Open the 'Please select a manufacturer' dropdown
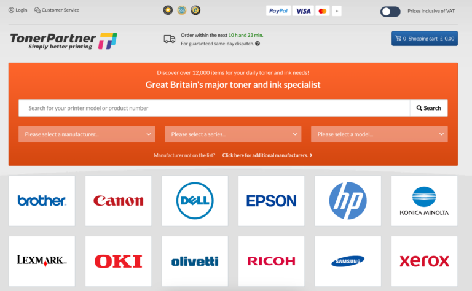Image resolution: width=472 pixels, height=291 pixels. tap(87, 134)
